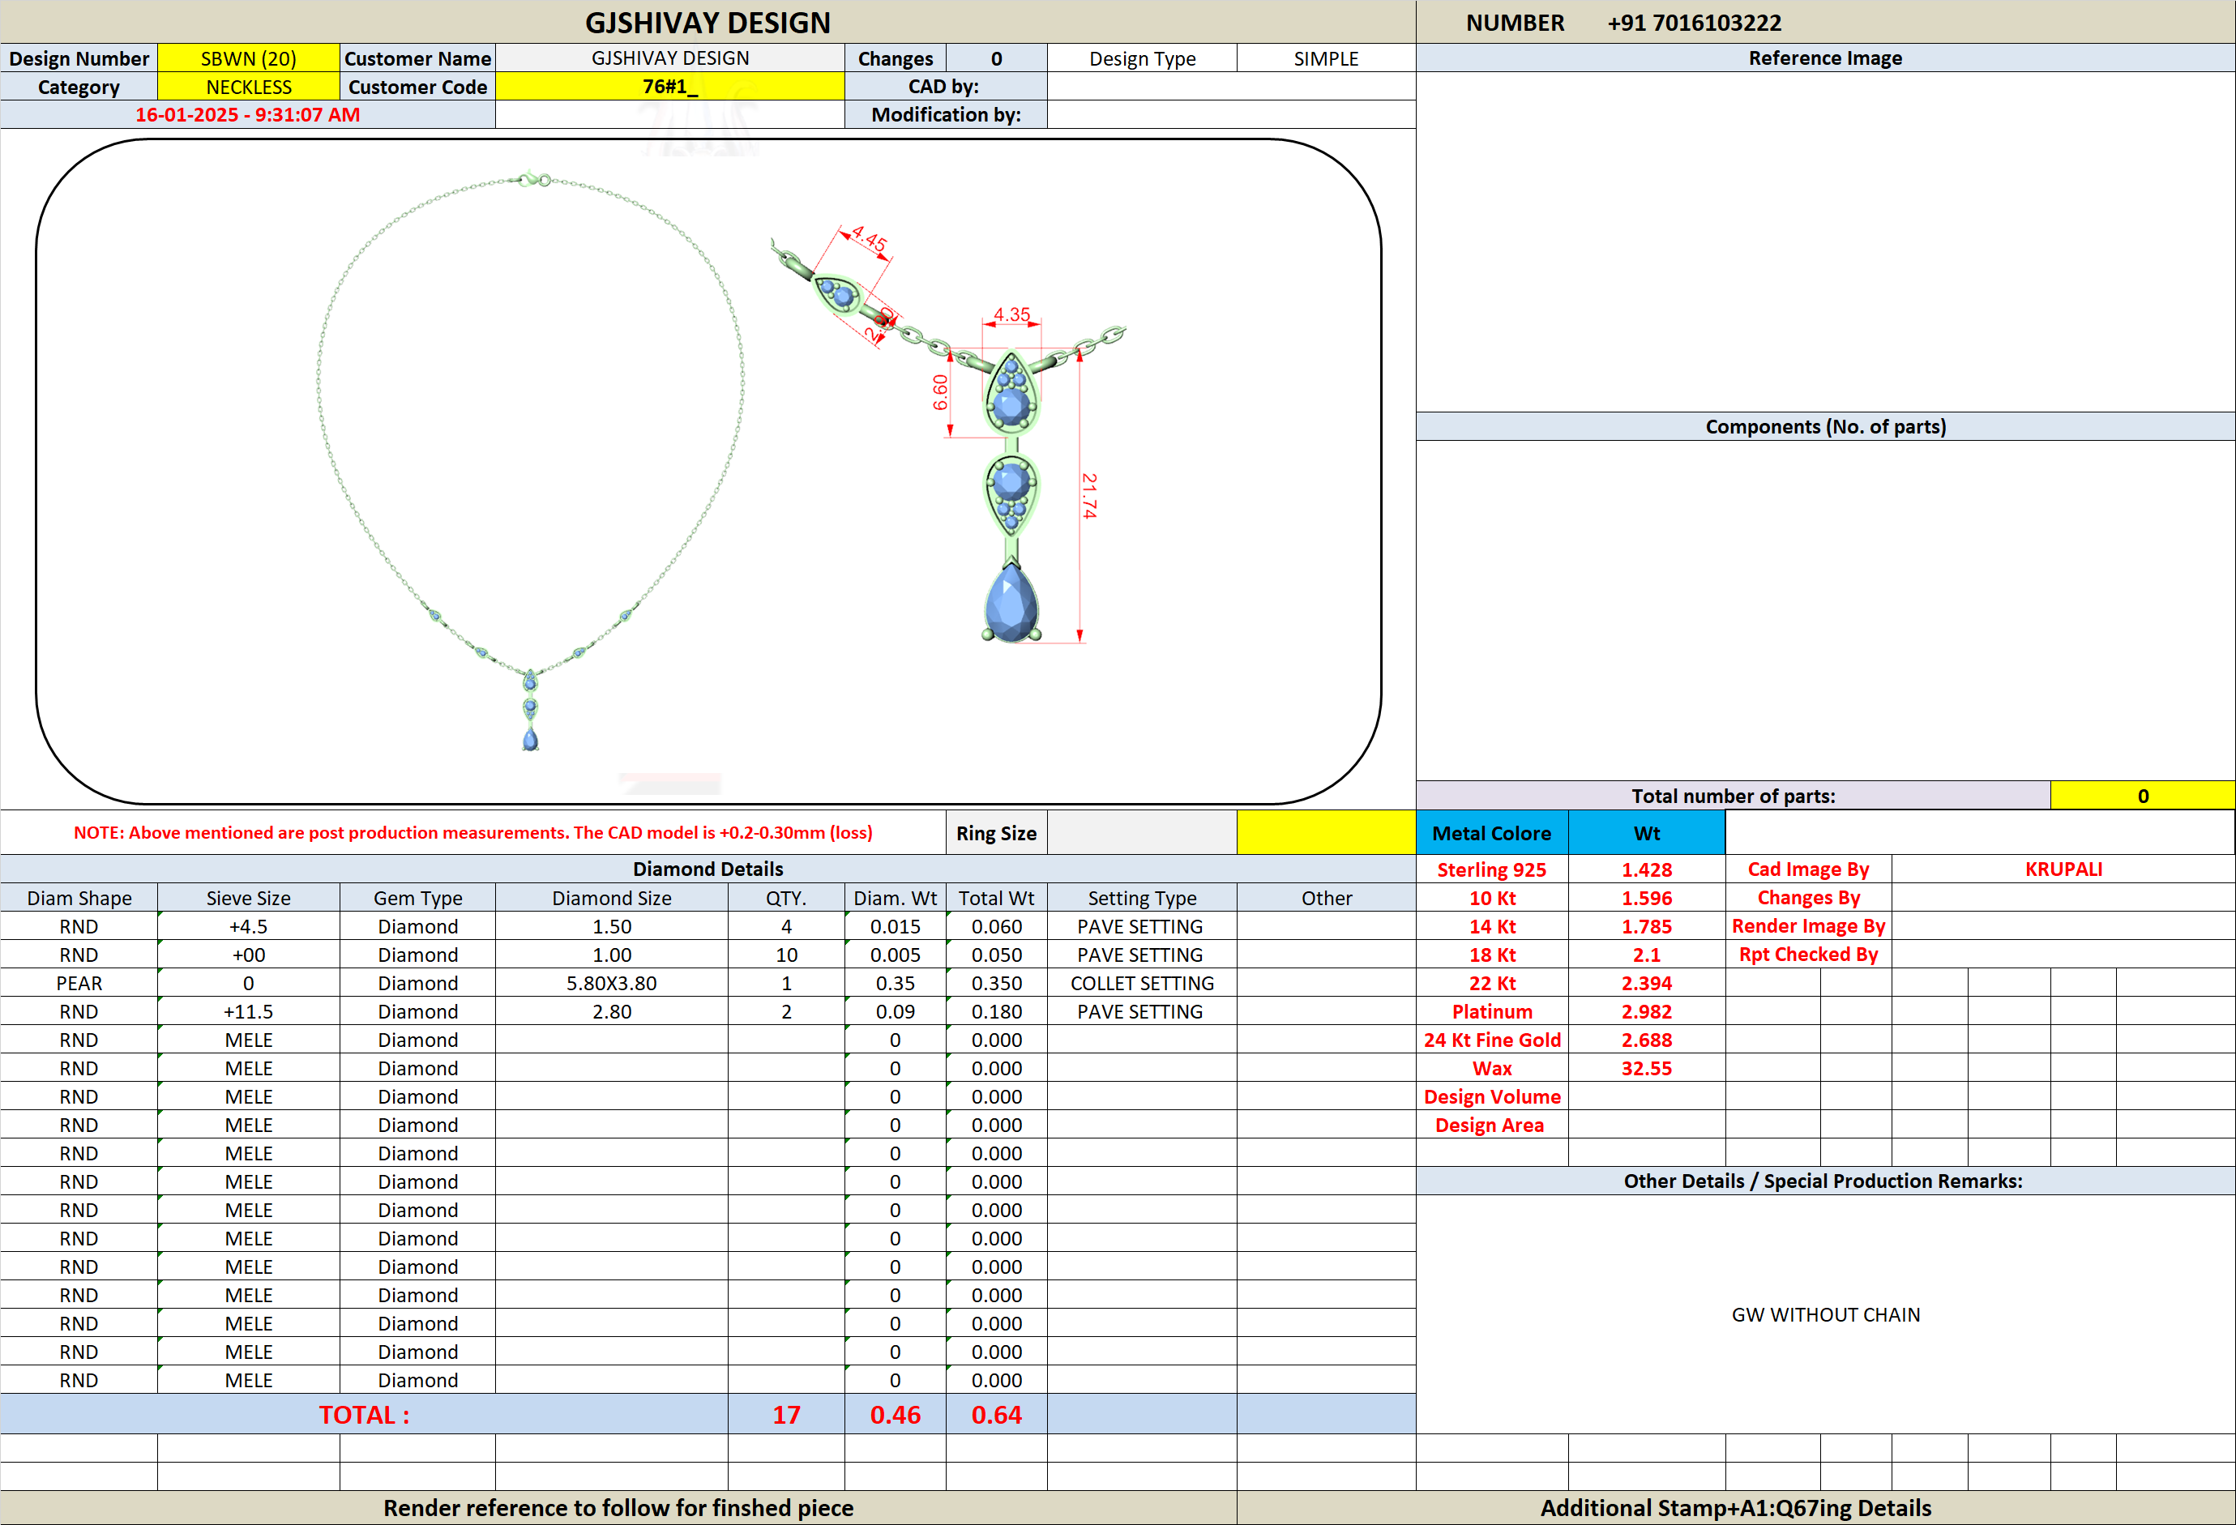Click the '+00' sieve size cell

pos(248,955)
